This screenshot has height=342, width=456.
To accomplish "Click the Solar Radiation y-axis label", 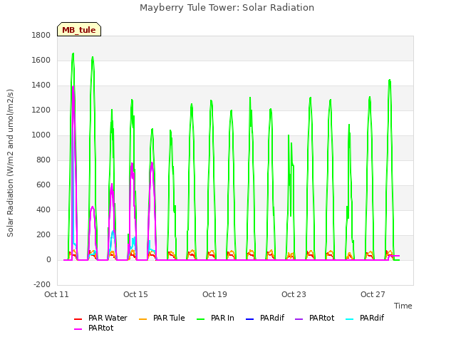I will [x=10, y=163].
